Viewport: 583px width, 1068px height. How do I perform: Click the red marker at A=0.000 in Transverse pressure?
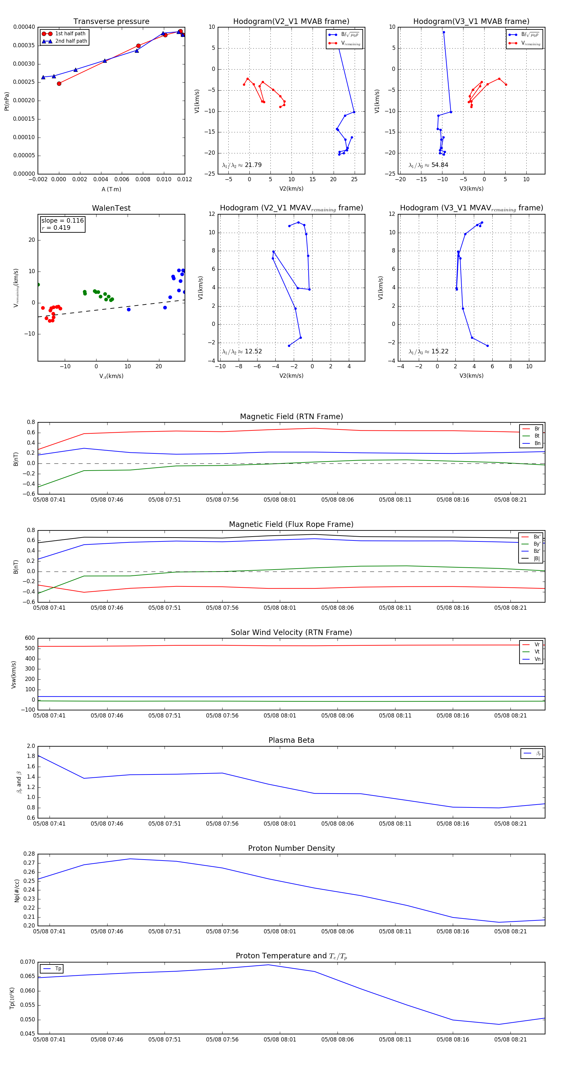(59, 84)
